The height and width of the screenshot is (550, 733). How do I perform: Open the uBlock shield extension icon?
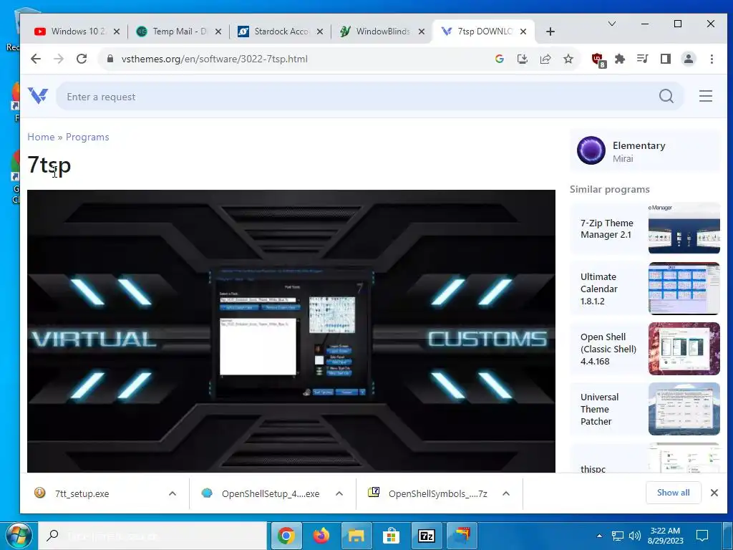coord(598,59)
